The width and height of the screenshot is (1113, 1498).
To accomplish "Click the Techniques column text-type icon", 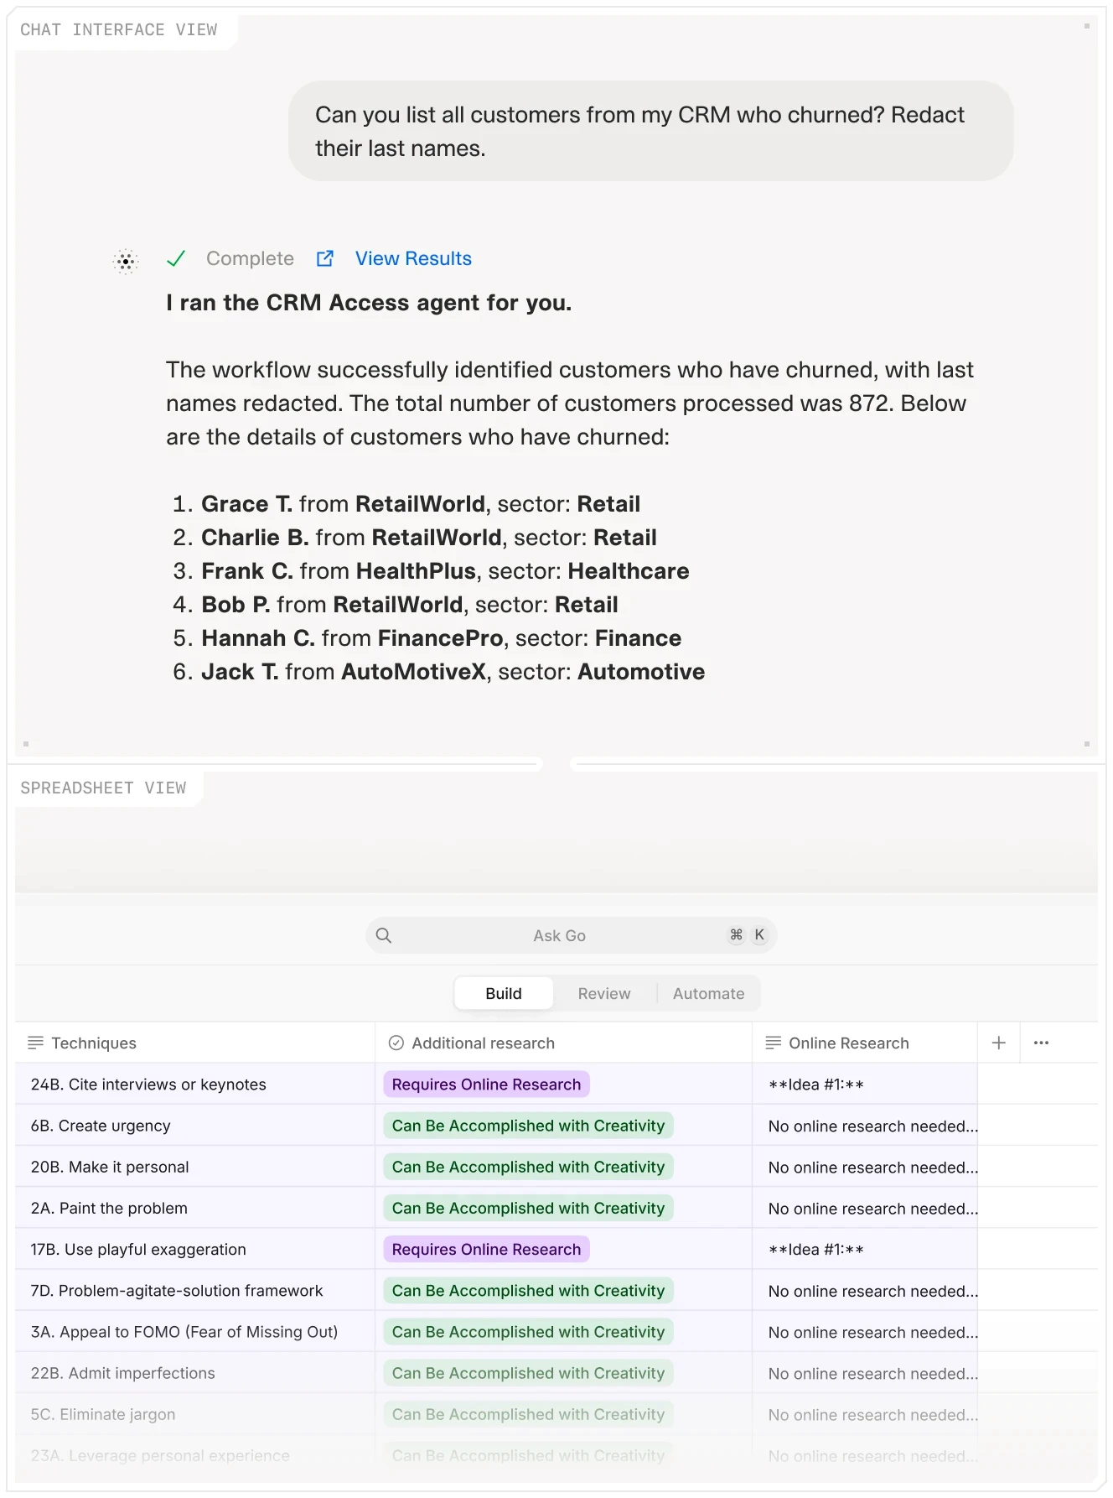I will [x=35, y=1043].
